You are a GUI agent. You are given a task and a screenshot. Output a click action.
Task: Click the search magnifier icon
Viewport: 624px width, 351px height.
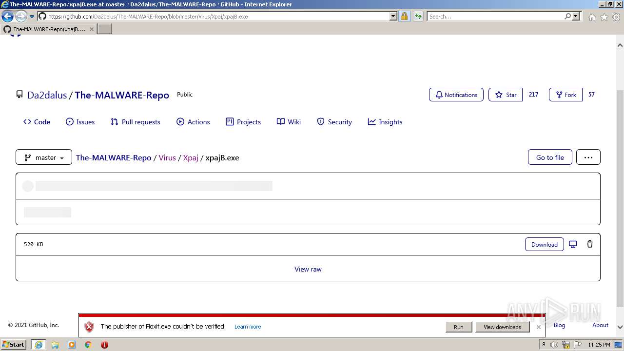pos(567,16)
